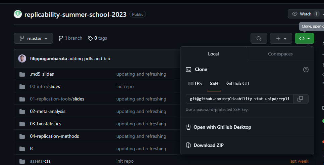The width and height of the screenshot is (324, 165).
Task: Click the tags icon next to 0 tags
Action: [90, 38]
